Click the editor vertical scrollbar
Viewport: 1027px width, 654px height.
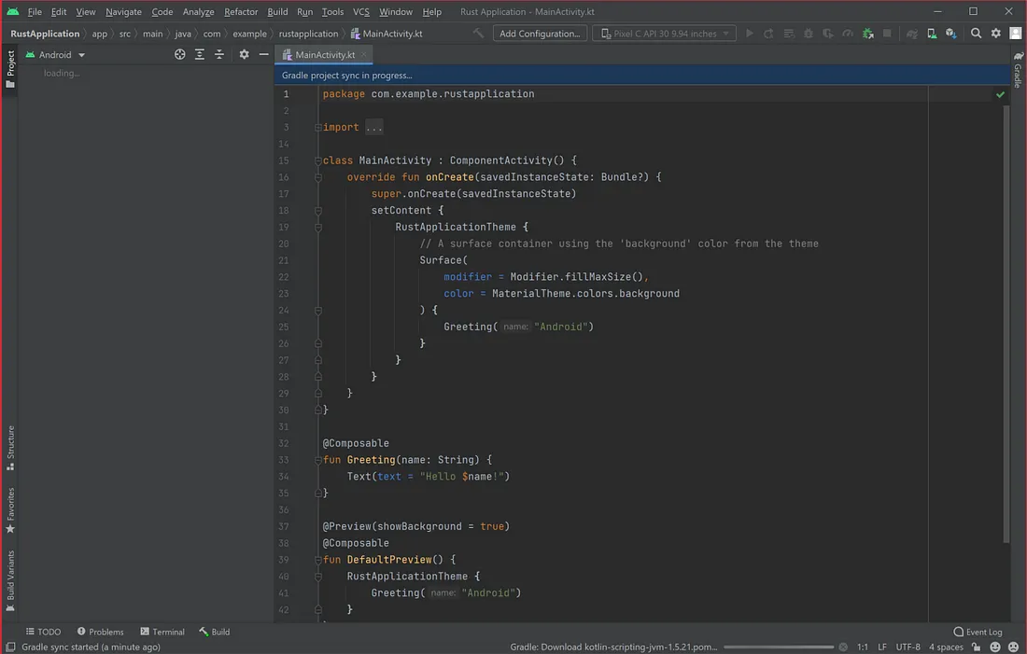pyautogui.click(x=1006, y=324)
